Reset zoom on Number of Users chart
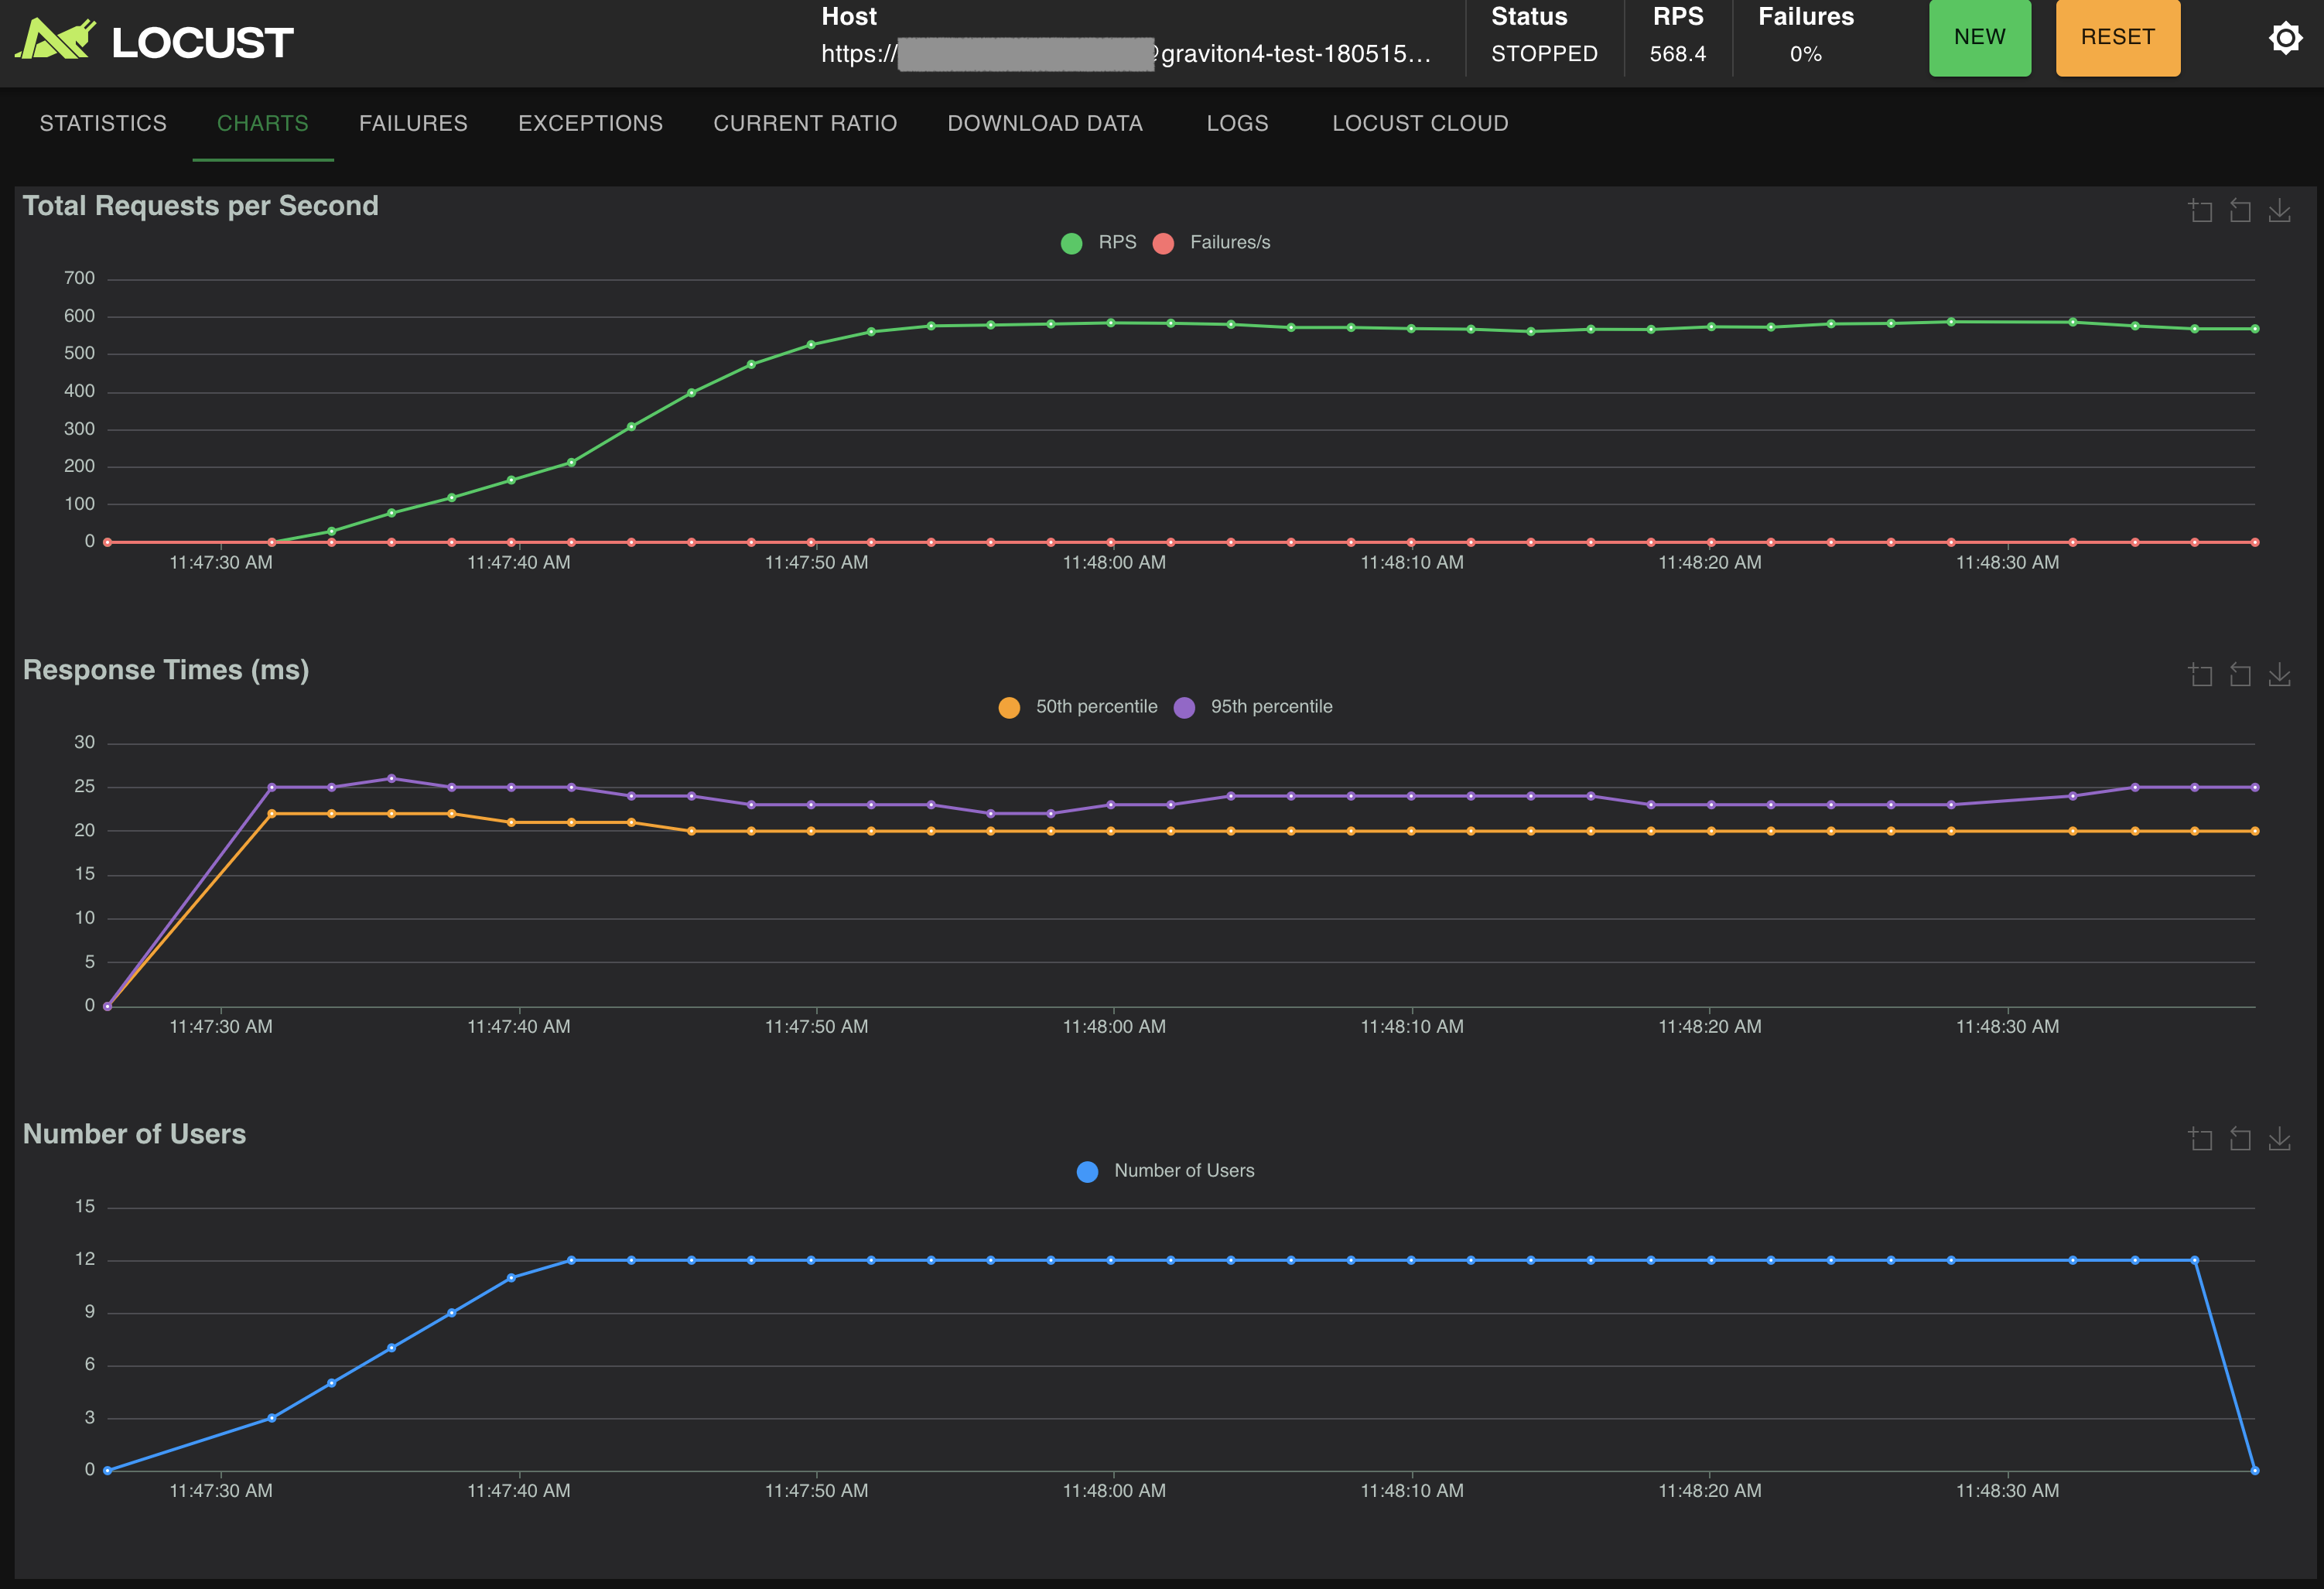Screen dimensions: 2324x1589 click(x=2240, y=1138)
